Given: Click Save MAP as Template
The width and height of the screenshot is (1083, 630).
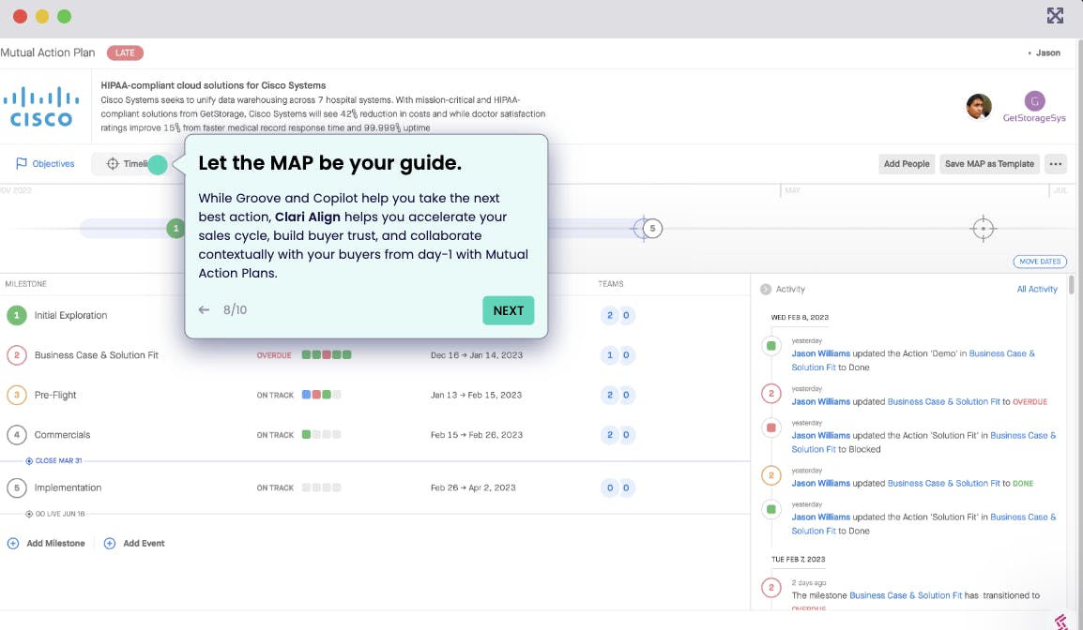Looking at the screenshot, I should point(989,163).
